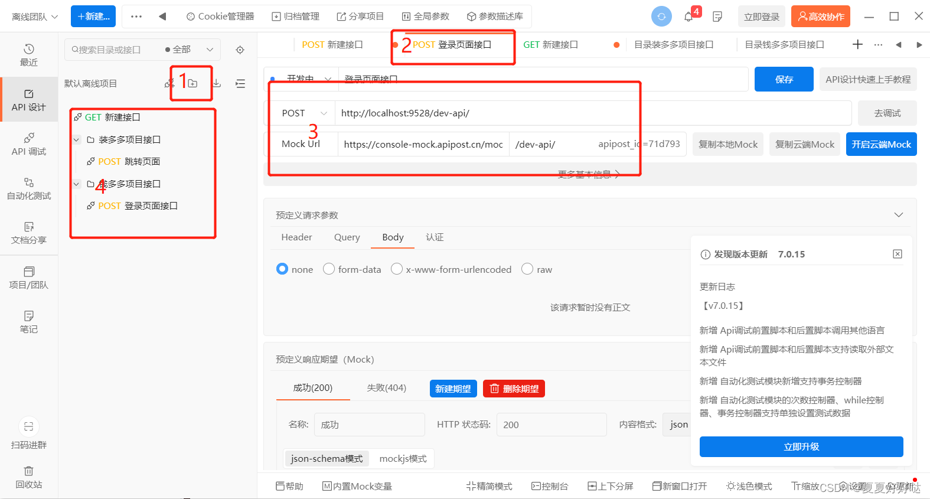Switch to the Query tab
This screenshot has height=499, width=930.
coord(347,237)
